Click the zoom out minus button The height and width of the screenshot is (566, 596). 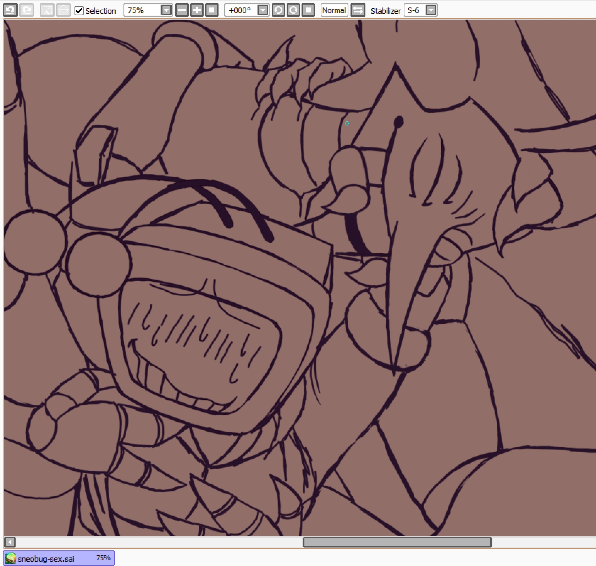click(x=182, y=10)
